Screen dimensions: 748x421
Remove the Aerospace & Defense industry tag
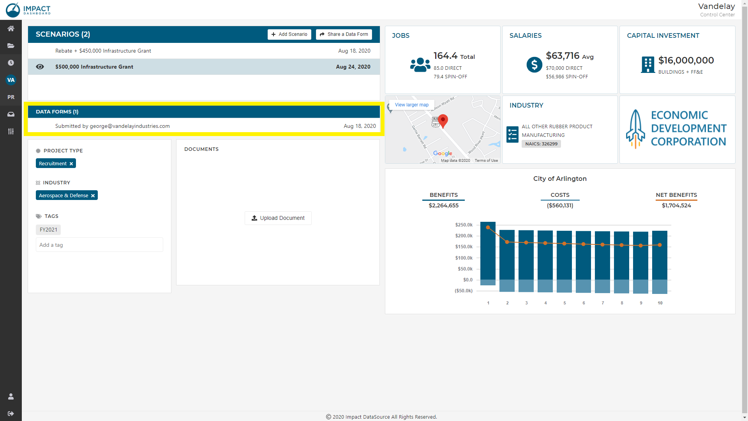click(93, 196)
